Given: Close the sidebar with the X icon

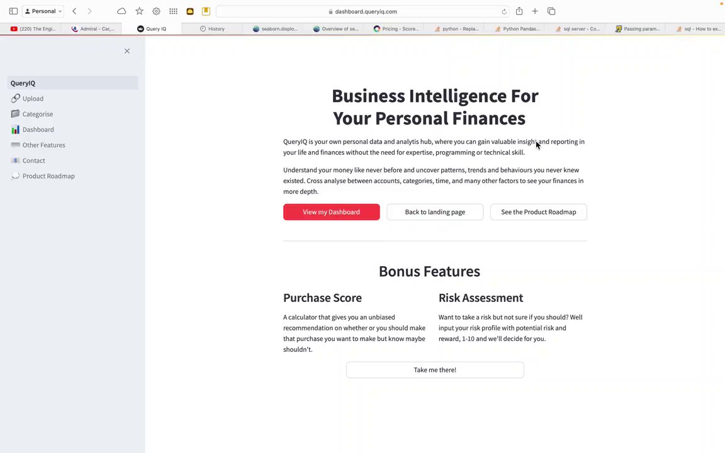Looking at the screenshot, I should [127, 51].
